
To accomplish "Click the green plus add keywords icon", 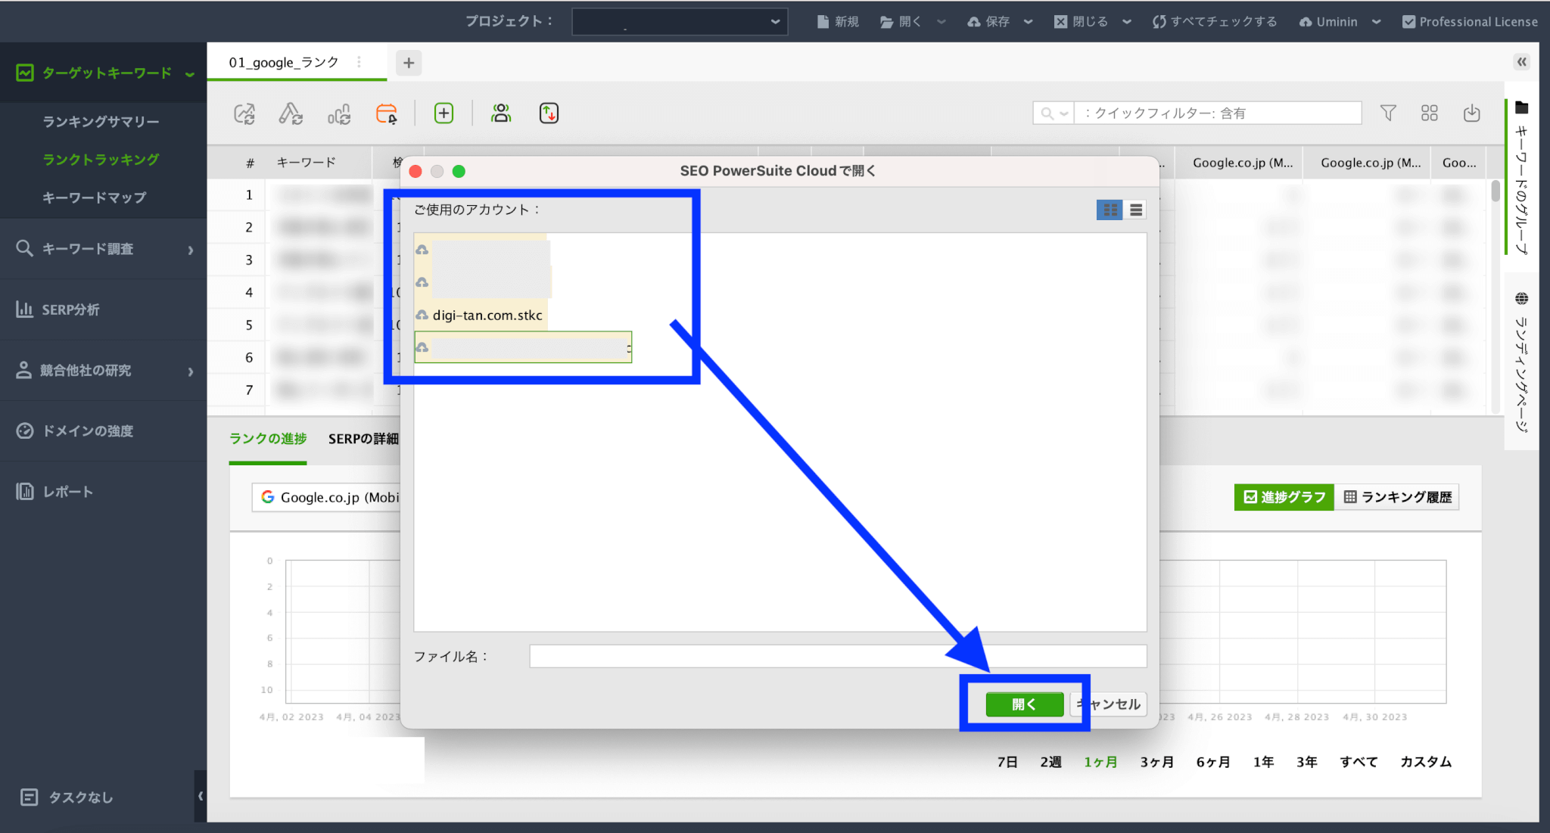I will pos(444,113).
